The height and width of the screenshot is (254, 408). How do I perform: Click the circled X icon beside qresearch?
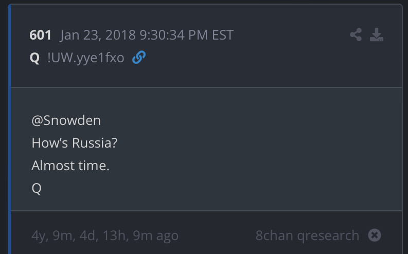point(375,235)
